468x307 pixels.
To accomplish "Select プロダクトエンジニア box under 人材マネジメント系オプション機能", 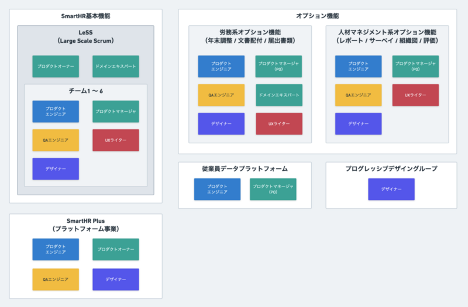I will coord(358,66).
